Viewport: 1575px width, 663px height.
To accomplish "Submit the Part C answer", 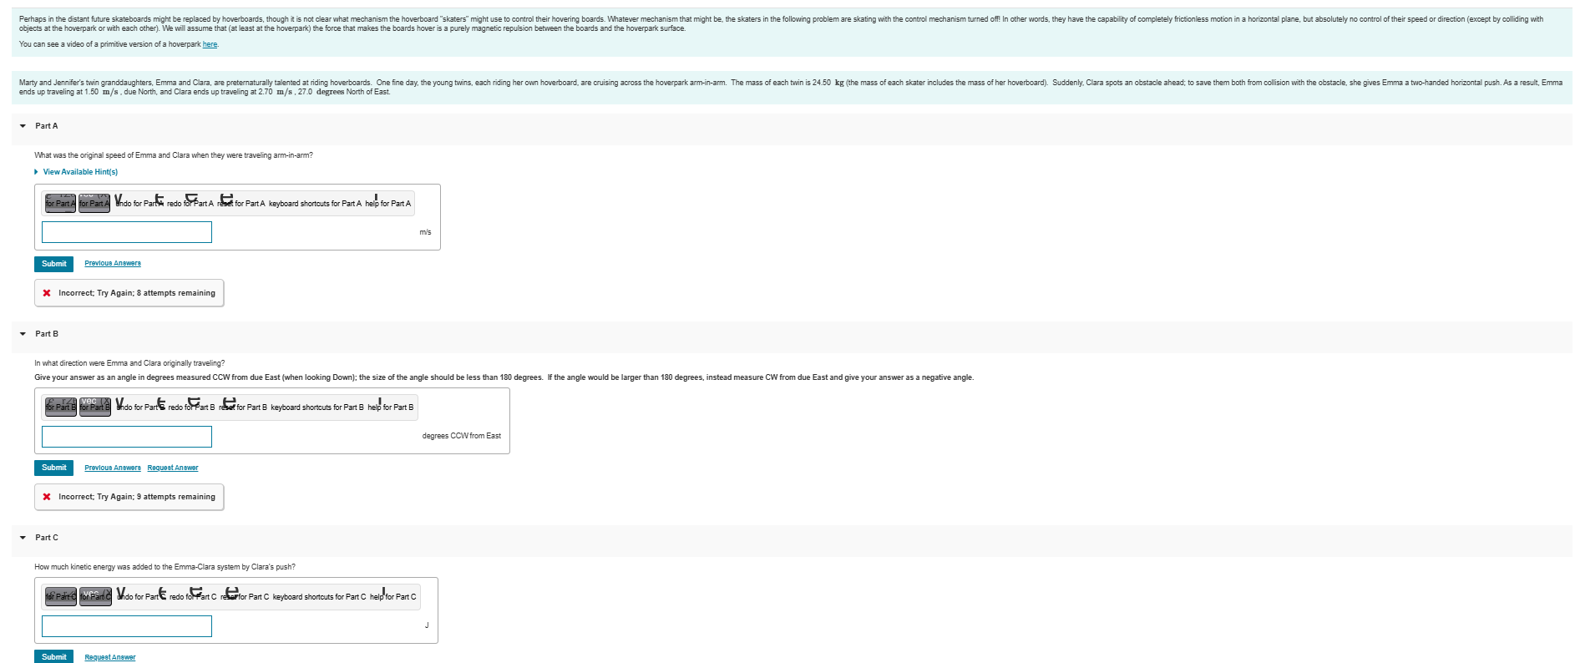I will point(53,656).
